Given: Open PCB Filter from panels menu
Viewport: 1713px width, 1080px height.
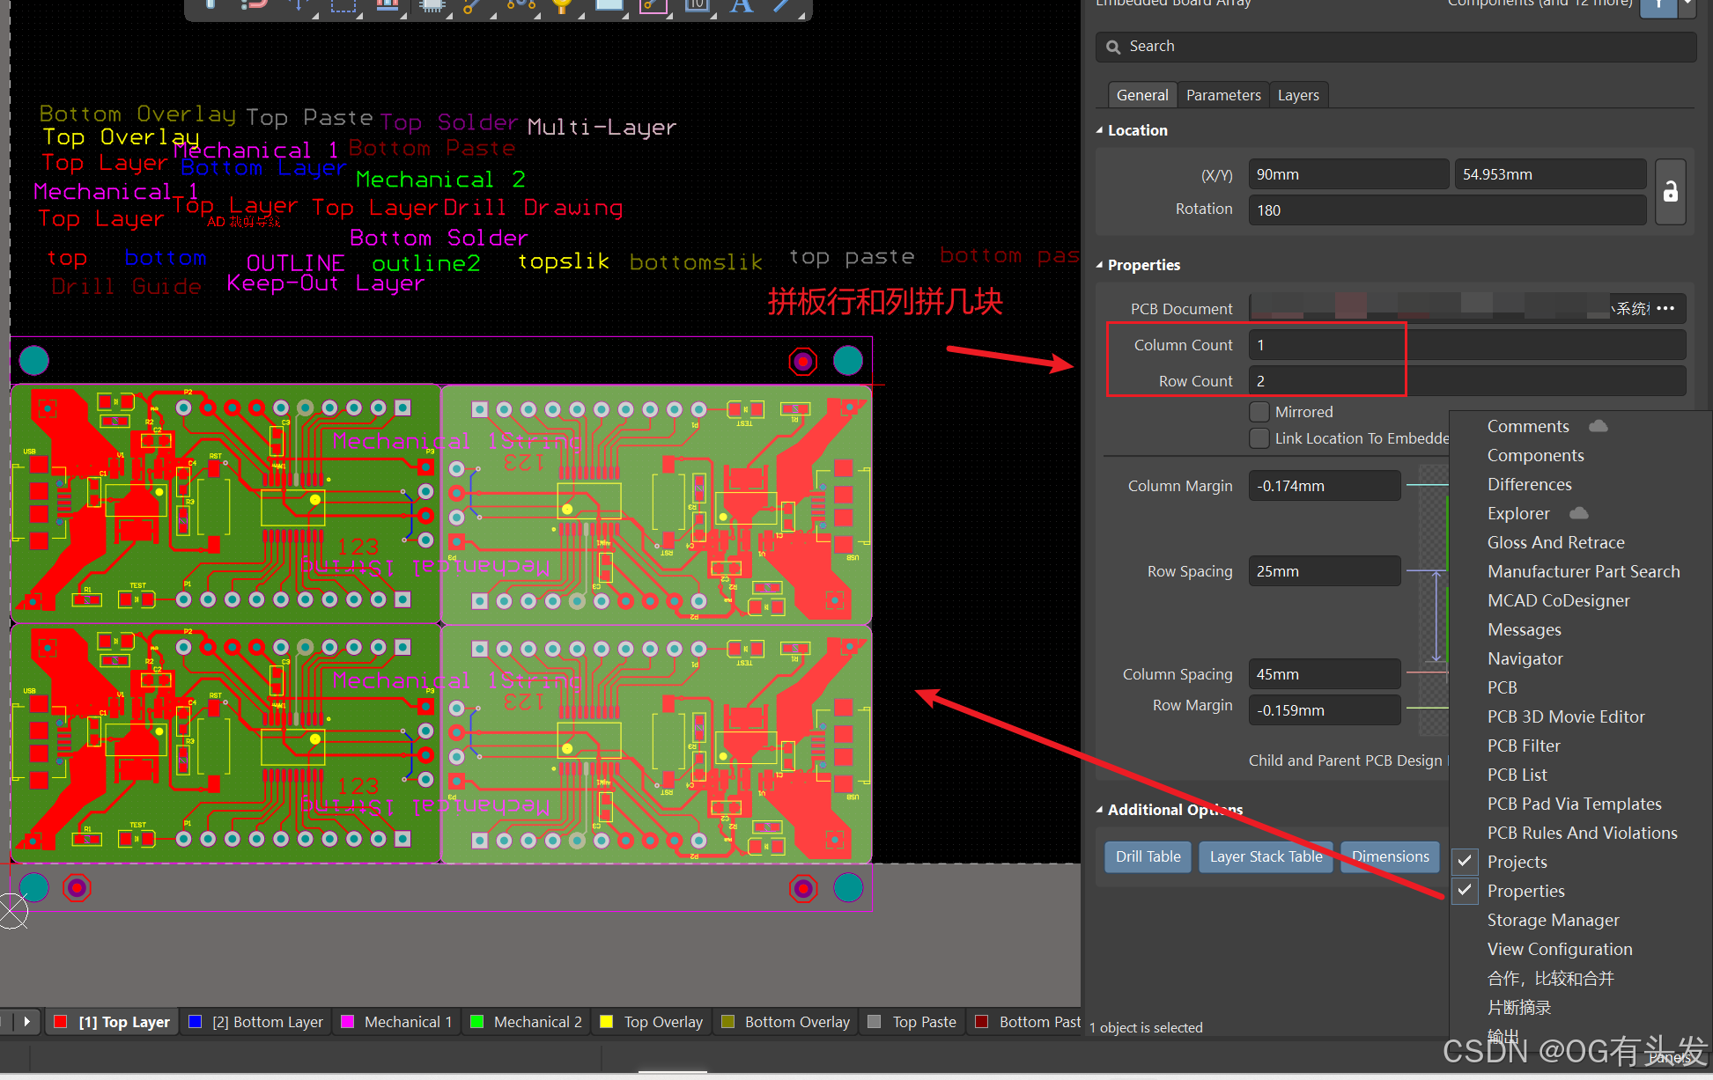Looking at the screenshot, I should [x=1523, y=746].
